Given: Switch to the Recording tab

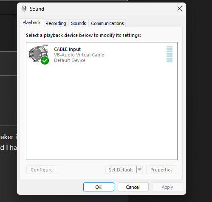Looking at the screenshot, I should (56, 23).
